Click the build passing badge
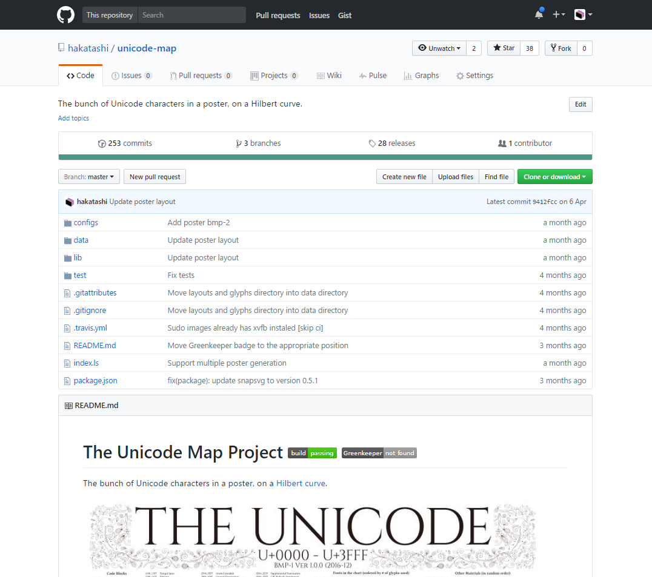 312,453
